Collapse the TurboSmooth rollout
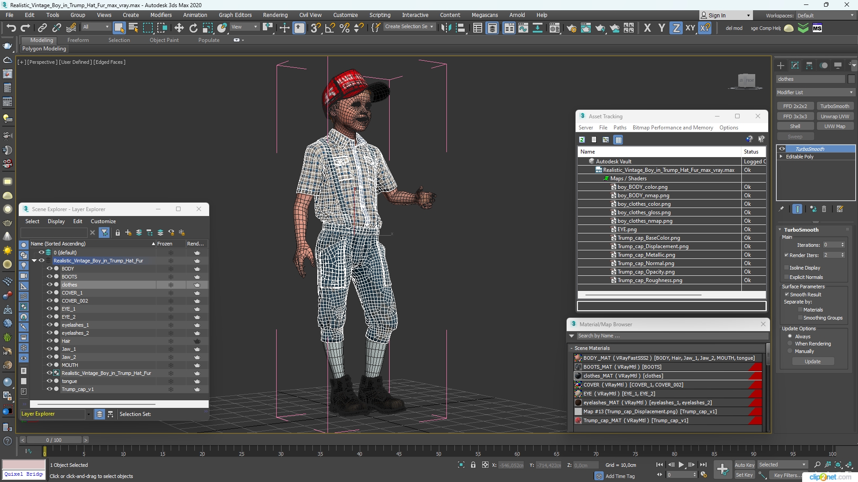The width and height of the screenshot is (858, 482). pyautogui.click(x=780, y=230)
